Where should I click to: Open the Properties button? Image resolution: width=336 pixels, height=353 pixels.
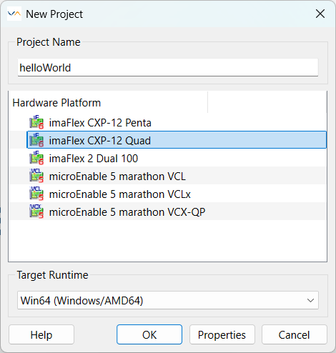point(222,334)
